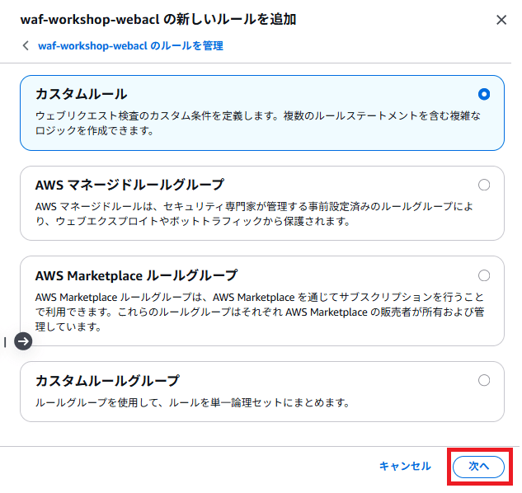Click the circular arrow icon at left edge
Screen dimensions: 522x493
coord(23,341)
